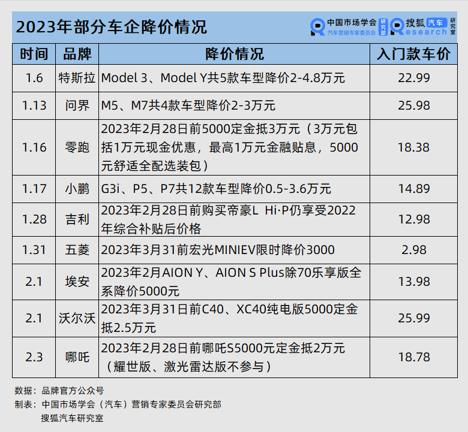The width and height of the screenshot is (468, 432).
Task: Select the date cell 1.31
Action: (x=34, y=250)
